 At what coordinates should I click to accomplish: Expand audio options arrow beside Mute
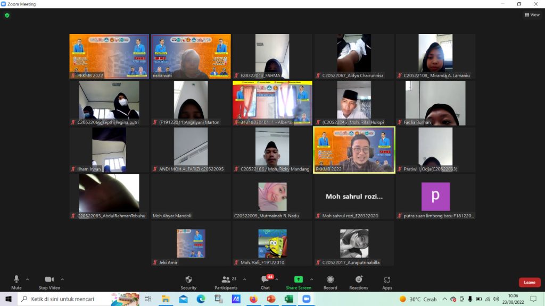pos(28,279)
